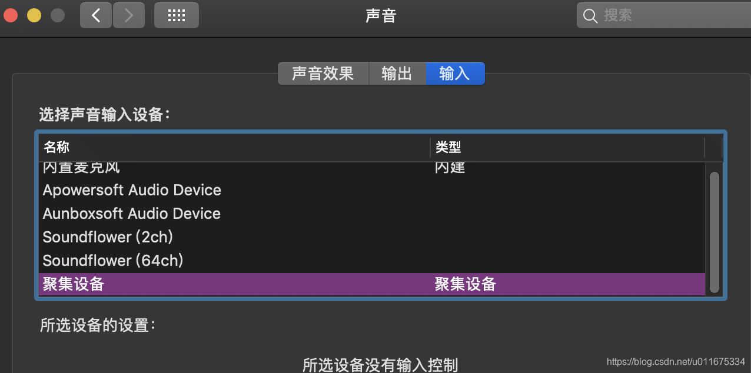Click the search magnifier icon
The height and width of the screenshot is (373, 751).
590,15
